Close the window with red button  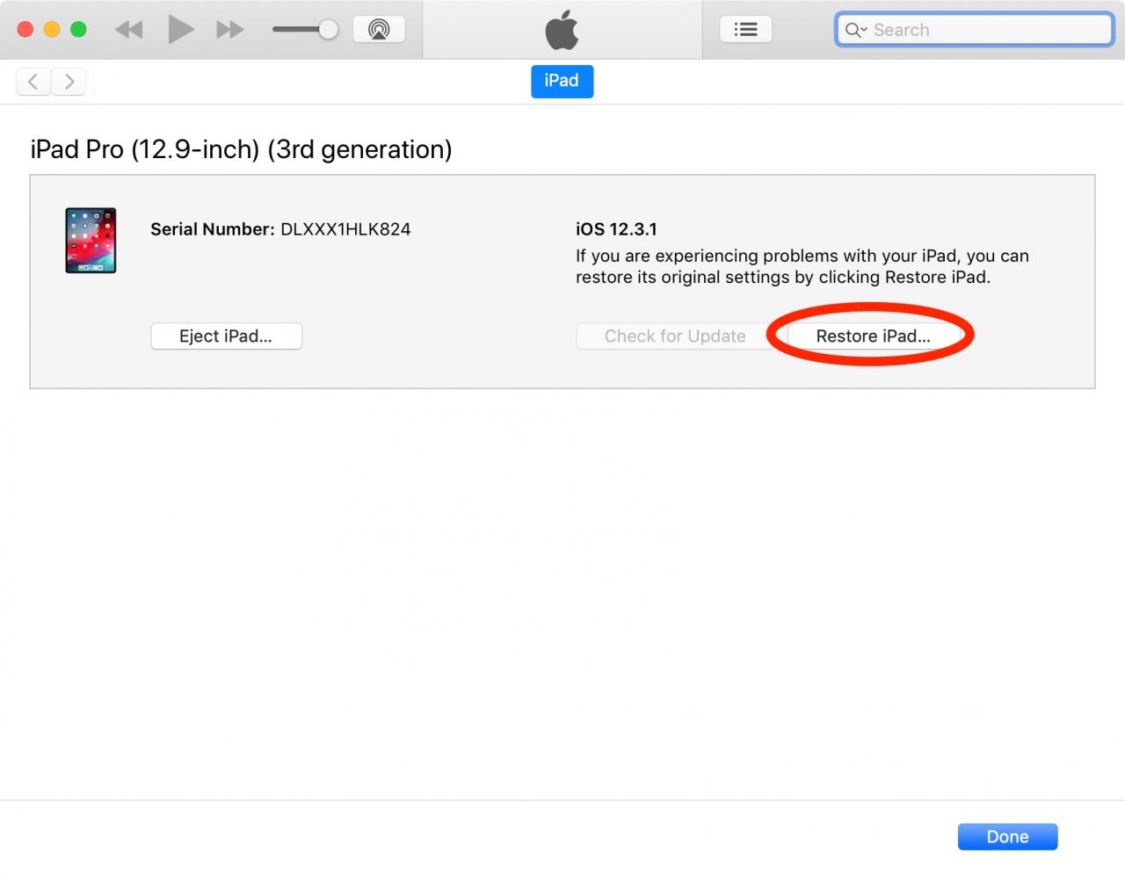coord(25,30)
